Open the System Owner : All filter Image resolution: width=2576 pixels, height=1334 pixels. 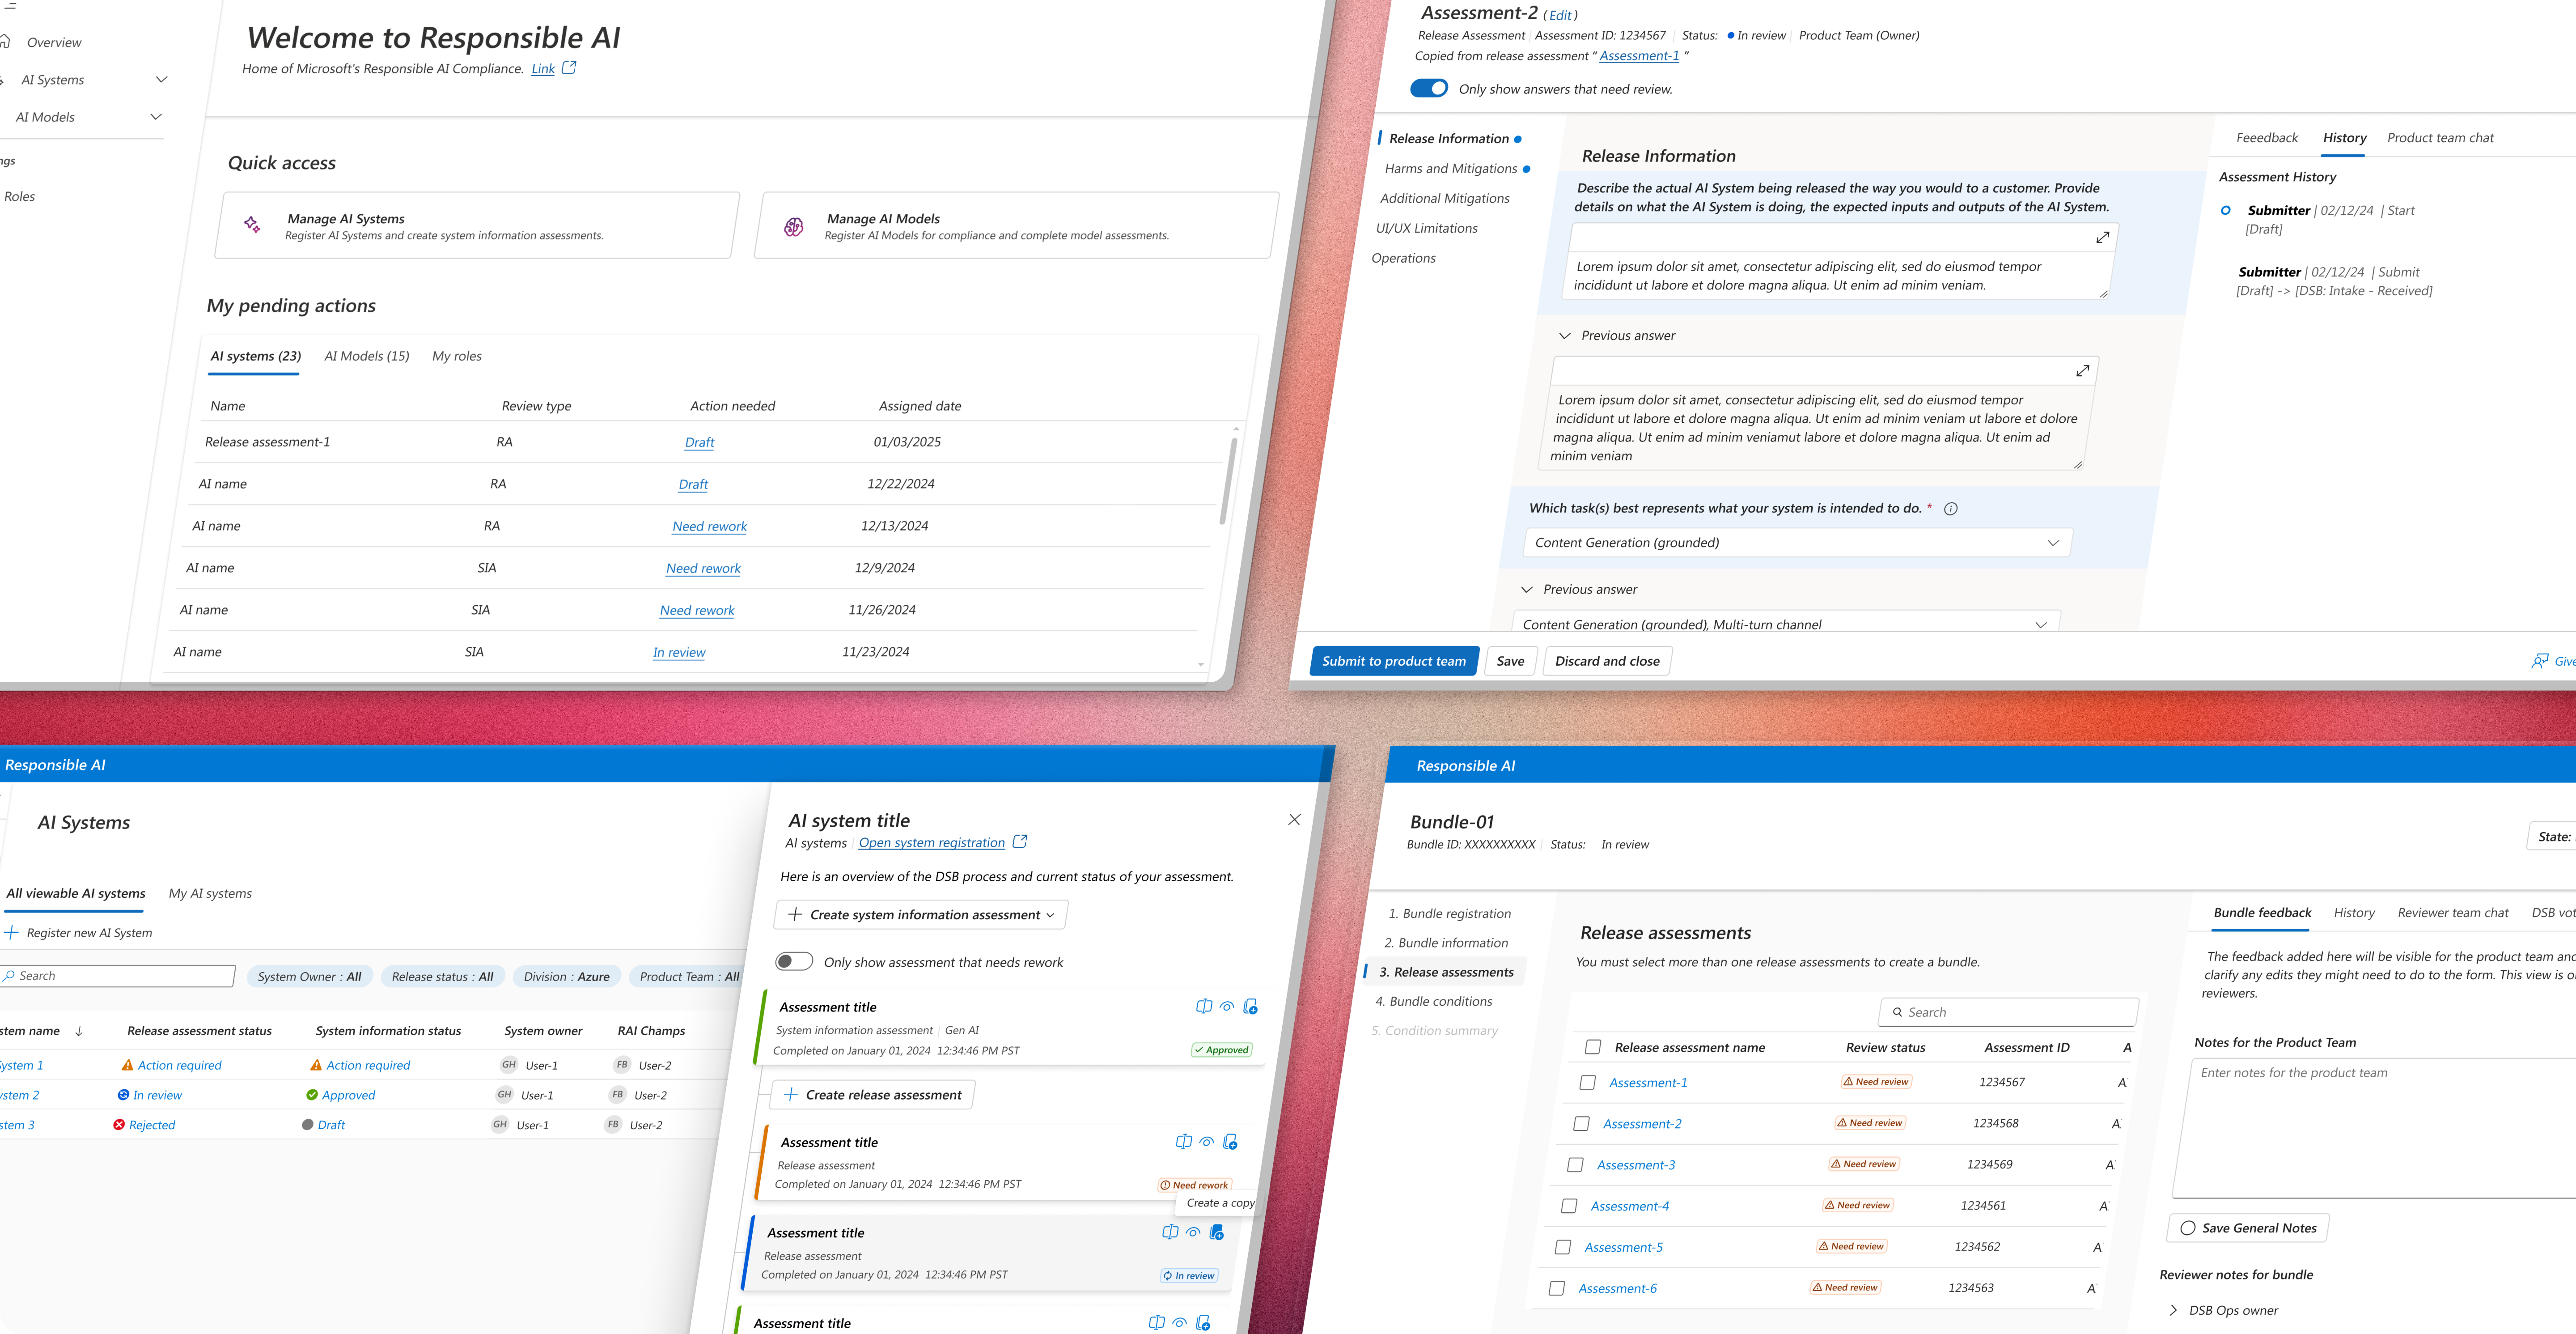pos(309,976)
